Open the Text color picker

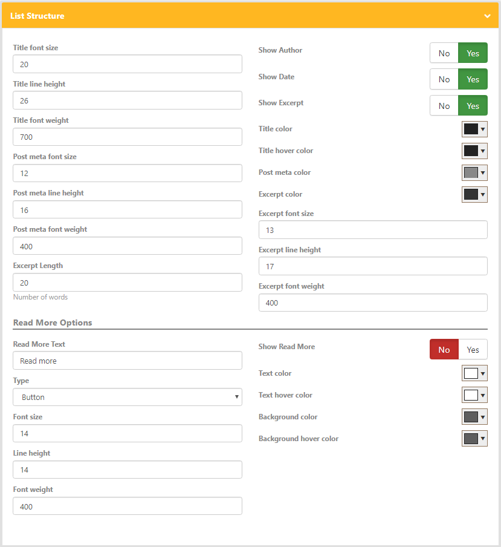coord(474,373)
